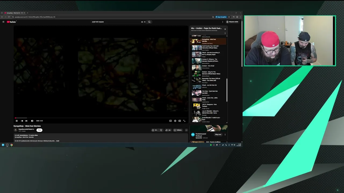Open the player settings gear
The width and height of the screenshot is (344, 193).
tap(175, 121)
